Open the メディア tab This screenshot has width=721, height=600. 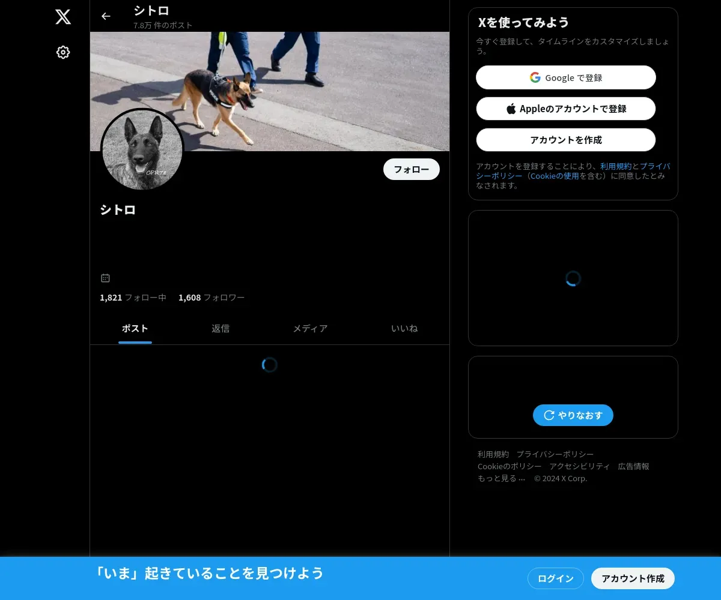[310, 329]
